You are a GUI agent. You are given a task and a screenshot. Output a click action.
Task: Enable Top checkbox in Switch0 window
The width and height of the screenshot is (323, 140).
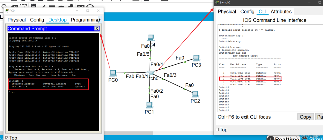217,130
